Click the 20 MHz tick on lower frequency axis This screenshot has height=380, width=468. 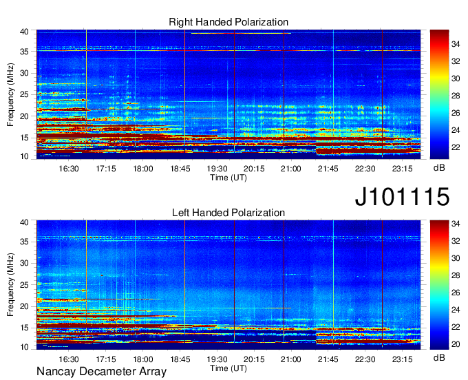tap(24, 306)
